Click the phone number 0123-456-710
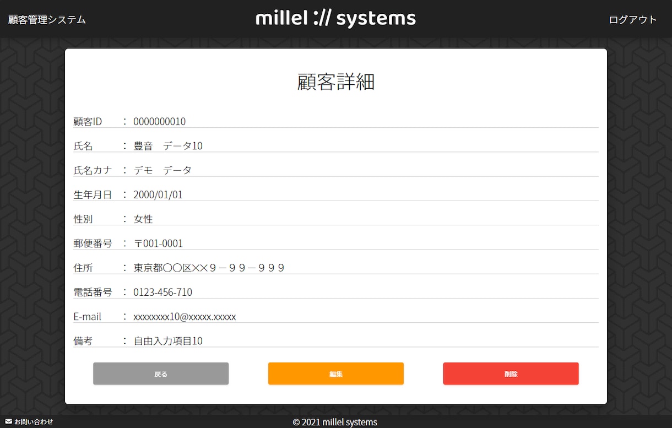Image resolution: width=672 pixels, height=428 pixels. coord(163,292)
